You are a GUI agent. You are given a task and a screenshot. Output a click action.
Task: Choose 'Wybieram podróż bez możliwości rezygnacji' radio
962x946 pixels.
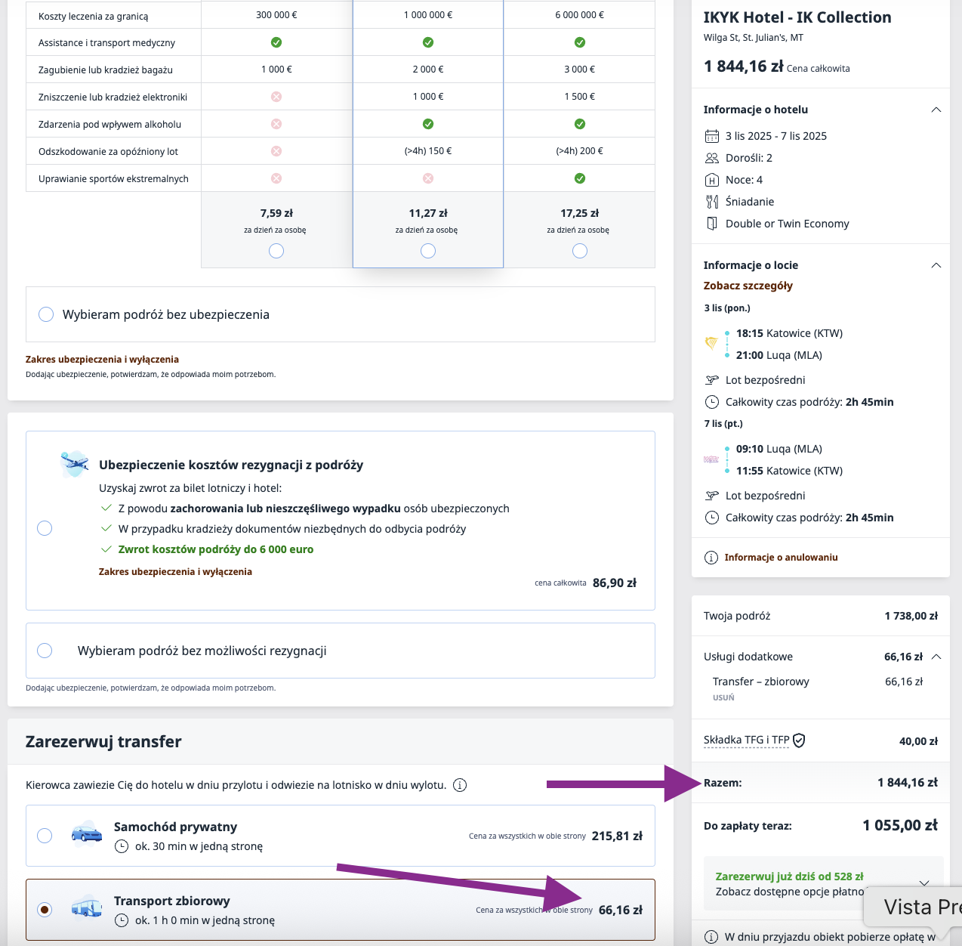45,651
